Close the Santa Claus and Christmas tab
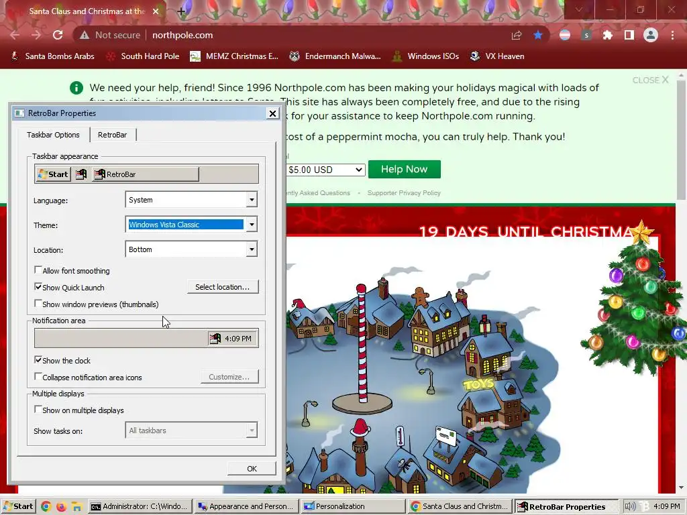 (x=156, y=11)
